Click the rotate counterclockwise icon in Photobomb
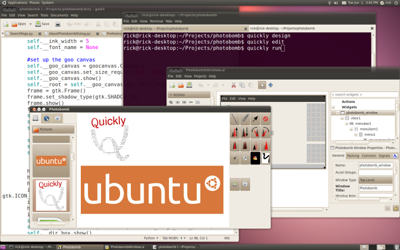This screenshot has height=250, width=400. [255, 132]
